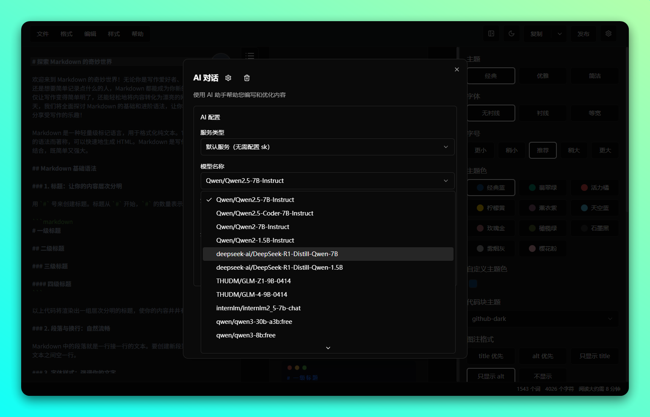Select caption format 只显示 title

click(595, 356)
